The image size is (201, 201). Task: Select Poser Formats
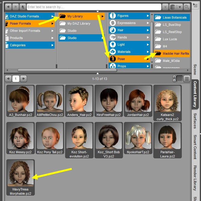[x=30, y=23]
